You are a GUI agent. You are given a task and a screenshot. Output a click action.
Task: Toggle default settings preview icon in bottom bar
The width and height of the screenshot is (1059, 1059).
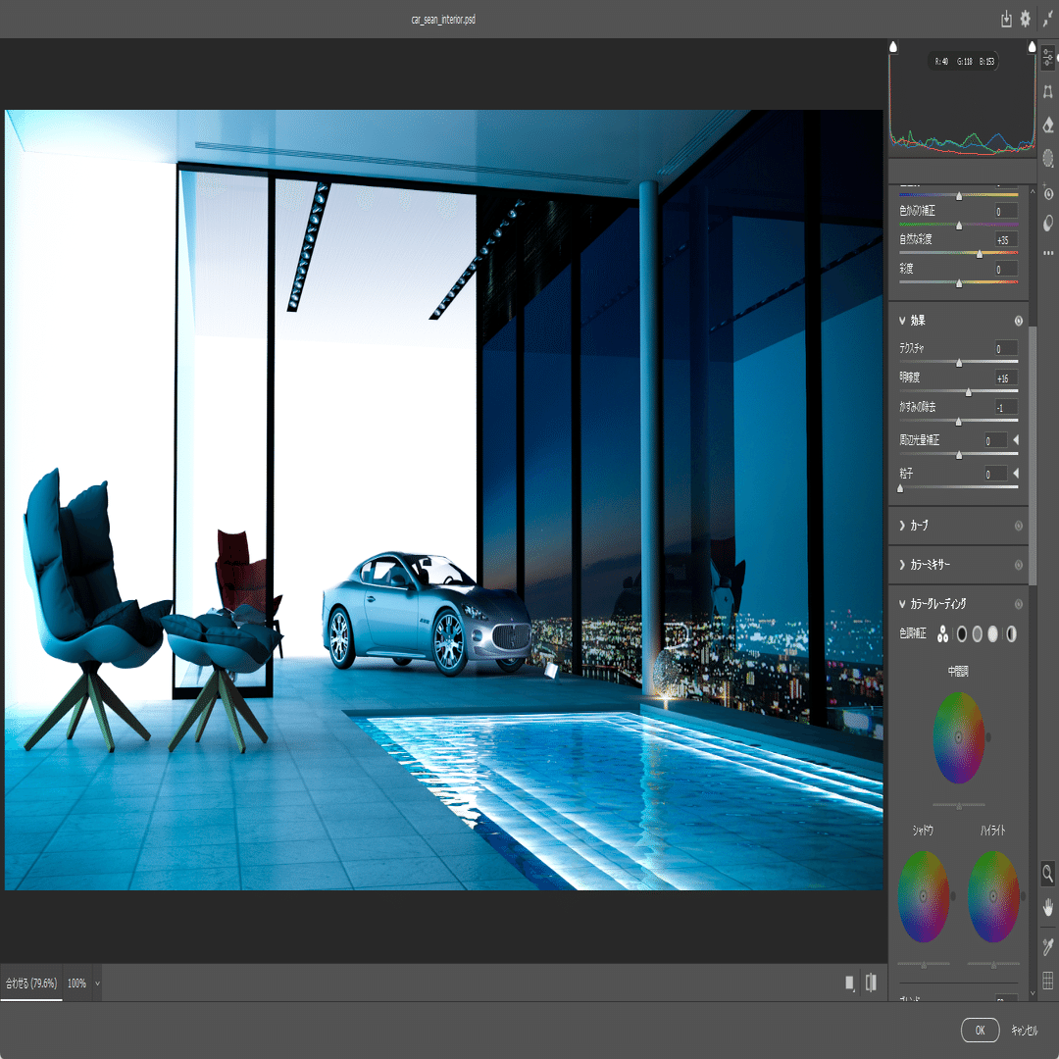click(x=849, y=983)
